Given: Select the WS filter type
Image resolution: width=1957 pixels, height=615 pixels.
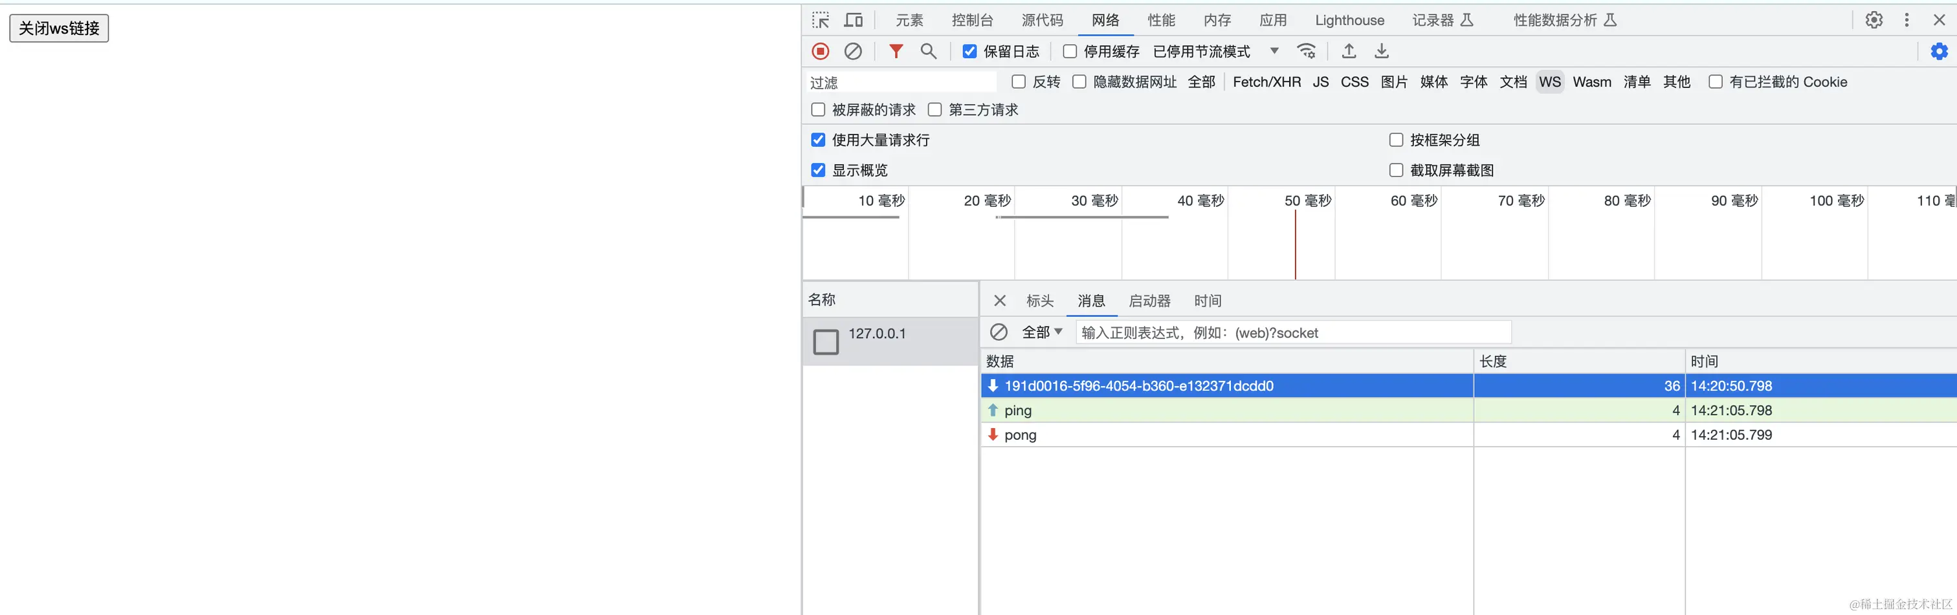Looking at the screenshot, I should [1550, 82].
